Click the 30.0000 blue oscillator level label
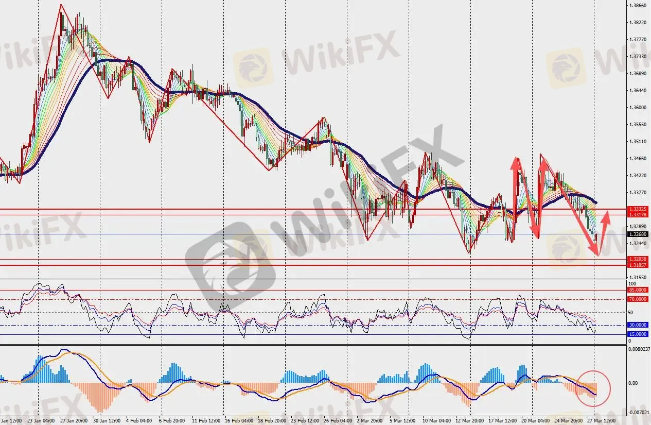Screen dimensions: 651x425 (637, 325)
